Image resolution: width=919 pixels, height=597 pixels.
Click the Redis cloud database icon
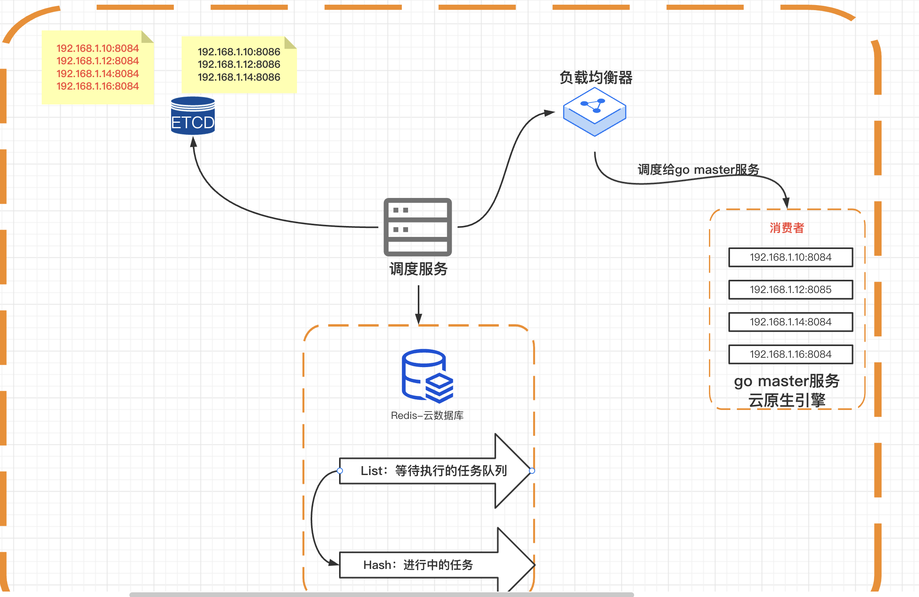pyautogui.click(x=428, y=376)
